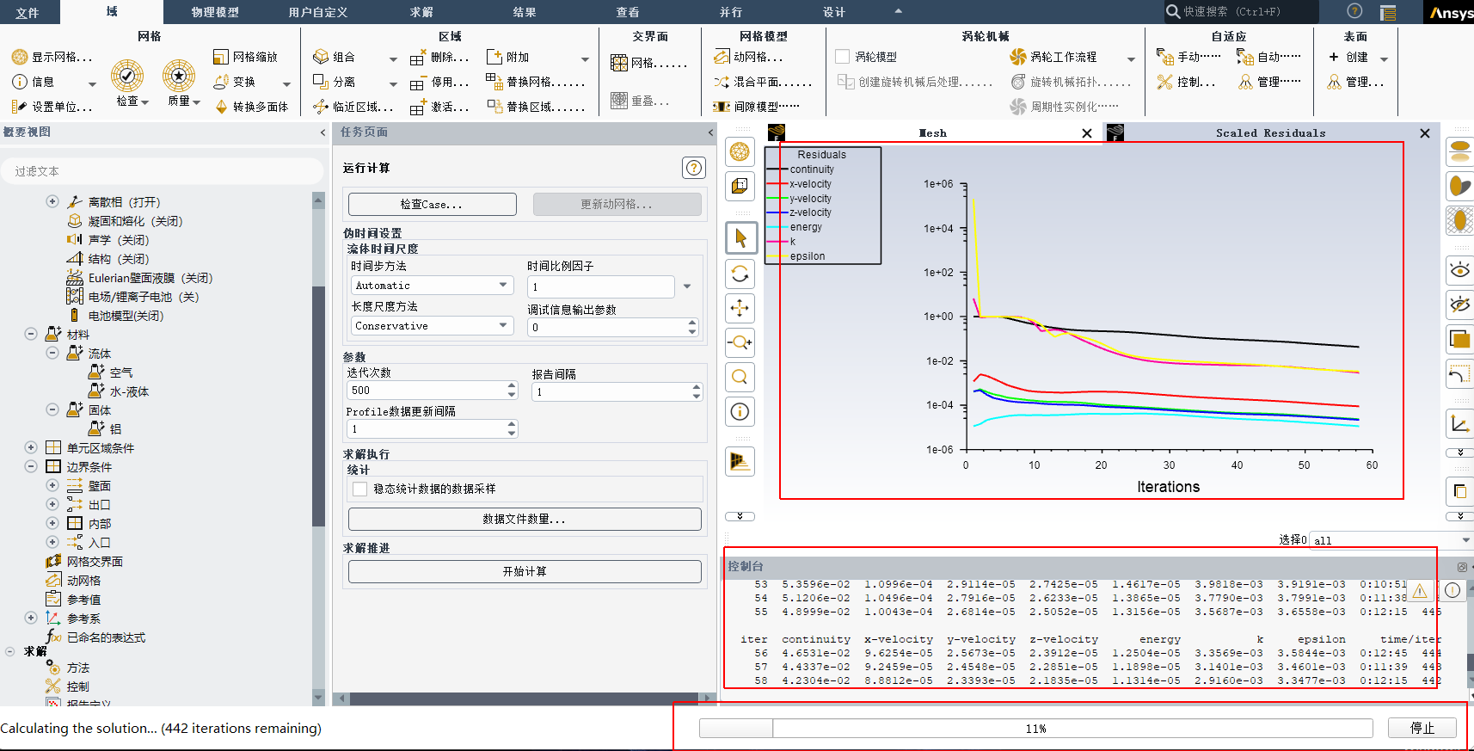This screenshot has height=751, width=1474.
Task: Click 混合平面 mixing planes tool
Action: coord(722,82)
